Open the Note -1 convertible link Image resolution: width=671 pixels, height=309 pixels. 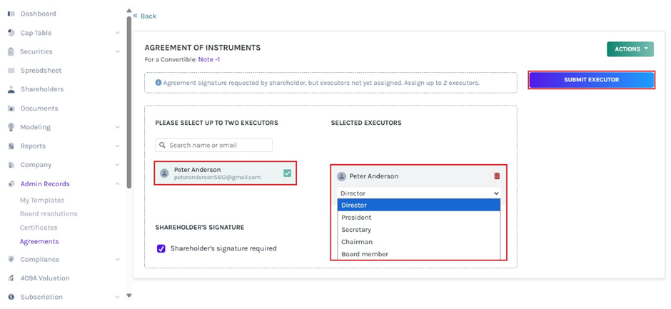(209, 59)
